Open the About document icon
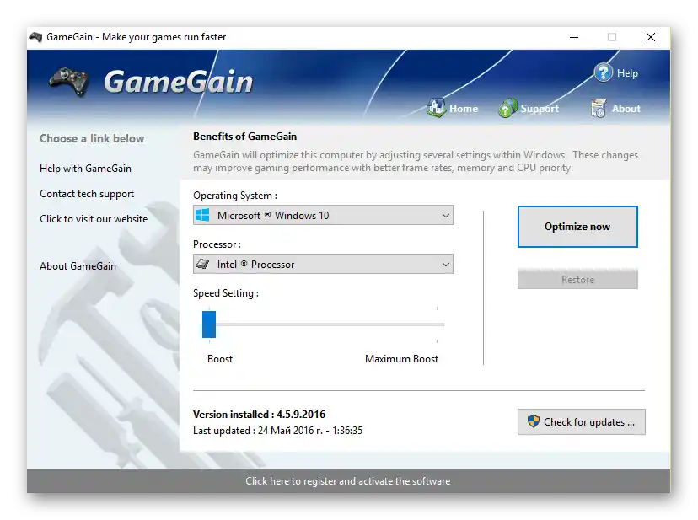The image size is (698, 520). pos(599,108)
